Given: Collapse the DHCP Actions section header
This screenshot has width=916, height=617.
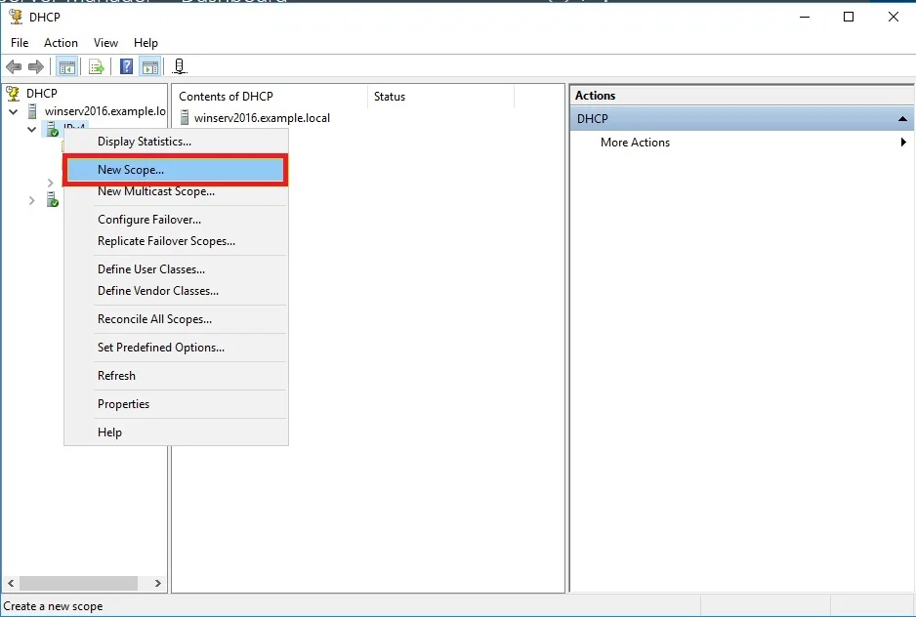Looking at the screenshot, I should pyautogui.click(x=902, y=119).
